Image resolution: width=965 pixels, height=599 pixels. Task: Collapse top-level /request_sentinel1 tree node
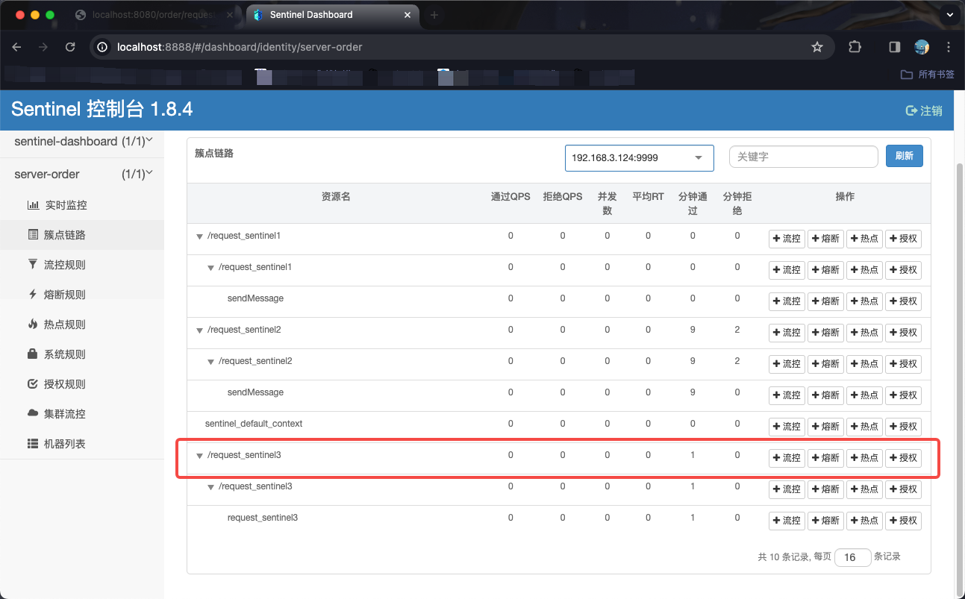tap(199, 236)
